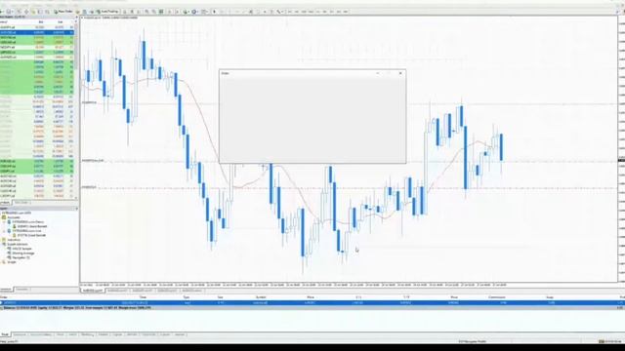Click the Balance and Equity summary row

click(x=312, y=308)
